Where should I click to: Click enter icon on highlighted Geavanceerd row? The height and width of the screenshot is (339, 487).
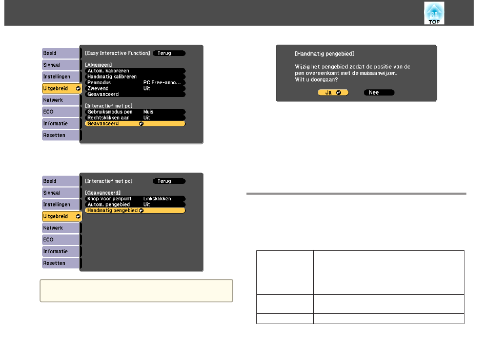coord(141,124)
